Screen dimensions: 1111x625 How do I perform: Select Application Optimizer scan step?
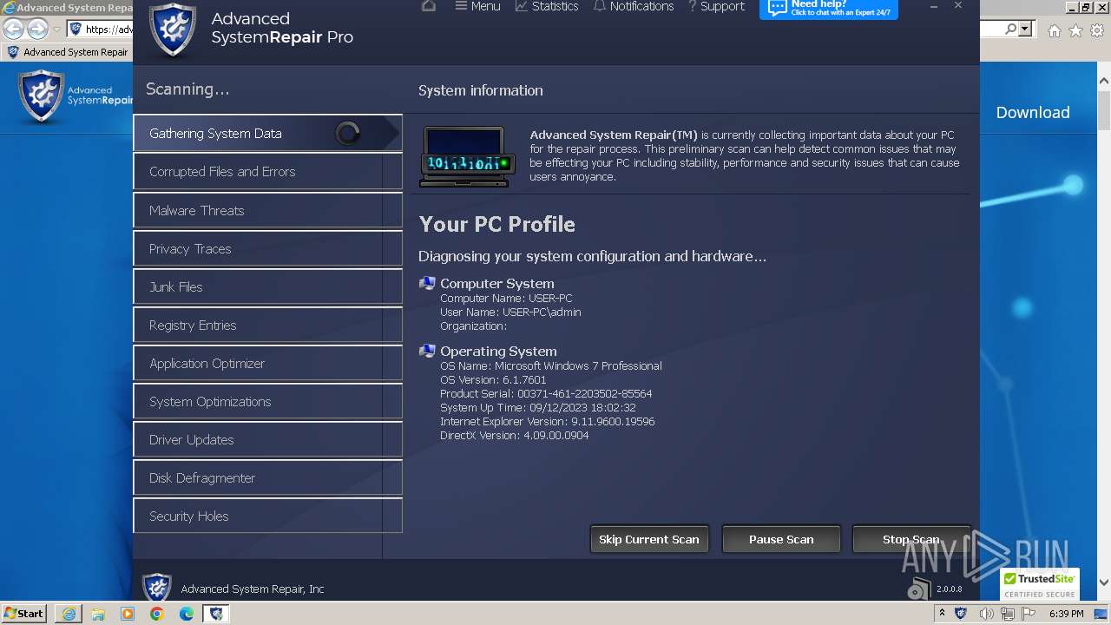[x=267, y=363]
